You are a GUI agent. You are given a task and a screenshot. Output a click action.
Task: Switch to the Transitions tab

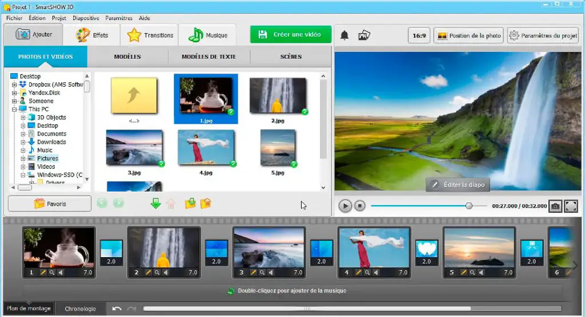point(150,35)
